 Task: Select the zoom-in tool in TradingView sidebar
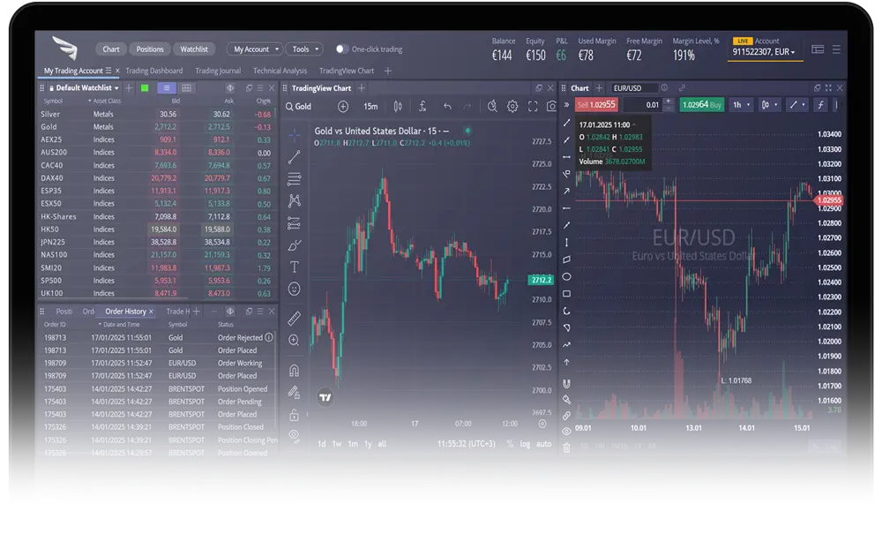click(295, 340)
